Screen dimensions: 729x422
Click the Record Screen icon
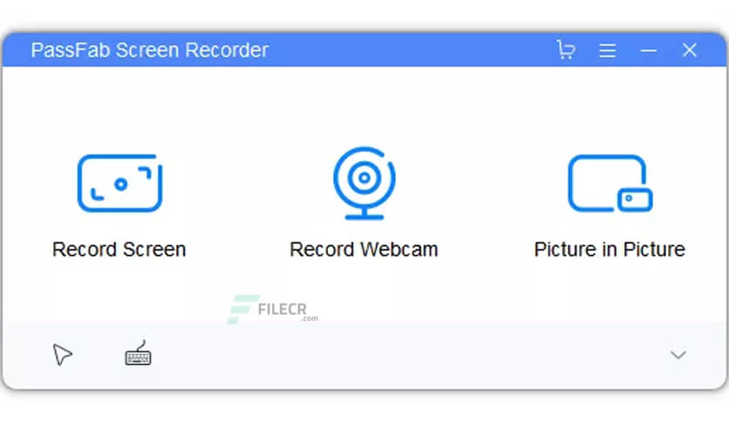click(120, 183)
